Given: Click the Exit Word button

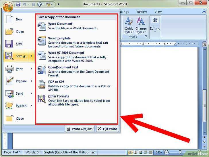Looking at the screenshot, I should [107, 129].
